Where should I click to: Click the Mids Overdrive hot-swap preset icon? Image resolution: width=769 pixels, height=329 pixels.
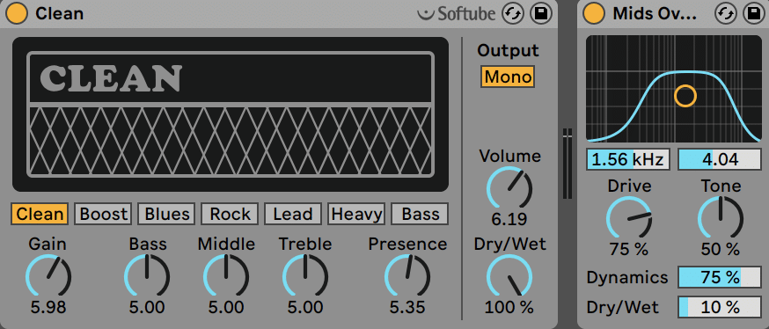tap(724, 13)
